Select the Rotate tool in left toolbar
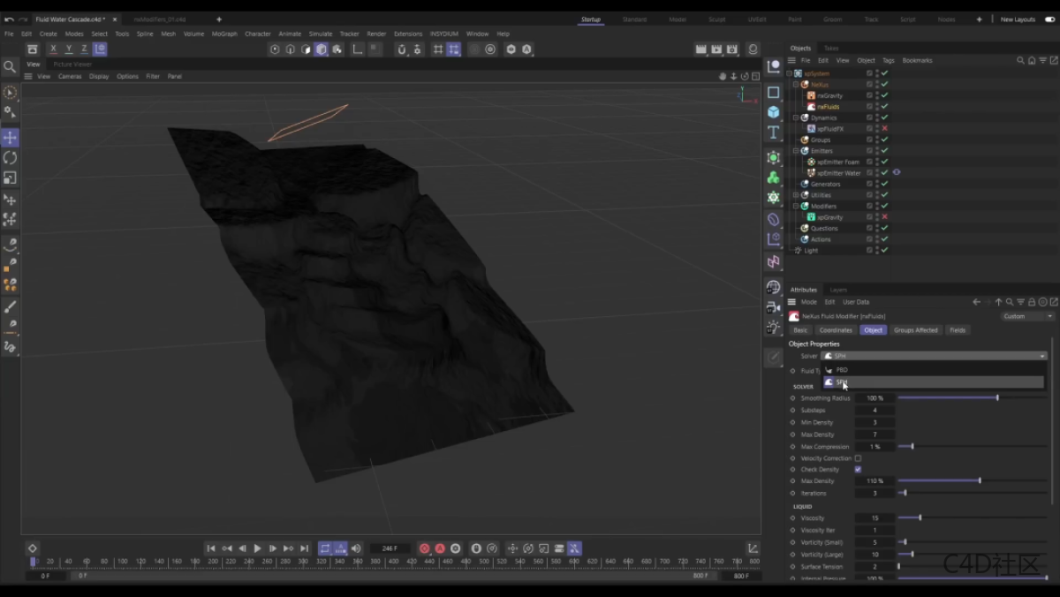The height and width of the screenshot is (597, 1060). click(x=10, y=157)
